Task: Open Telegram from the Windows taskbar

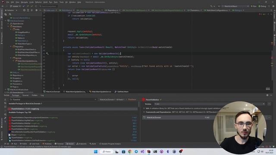Action: 136,152
